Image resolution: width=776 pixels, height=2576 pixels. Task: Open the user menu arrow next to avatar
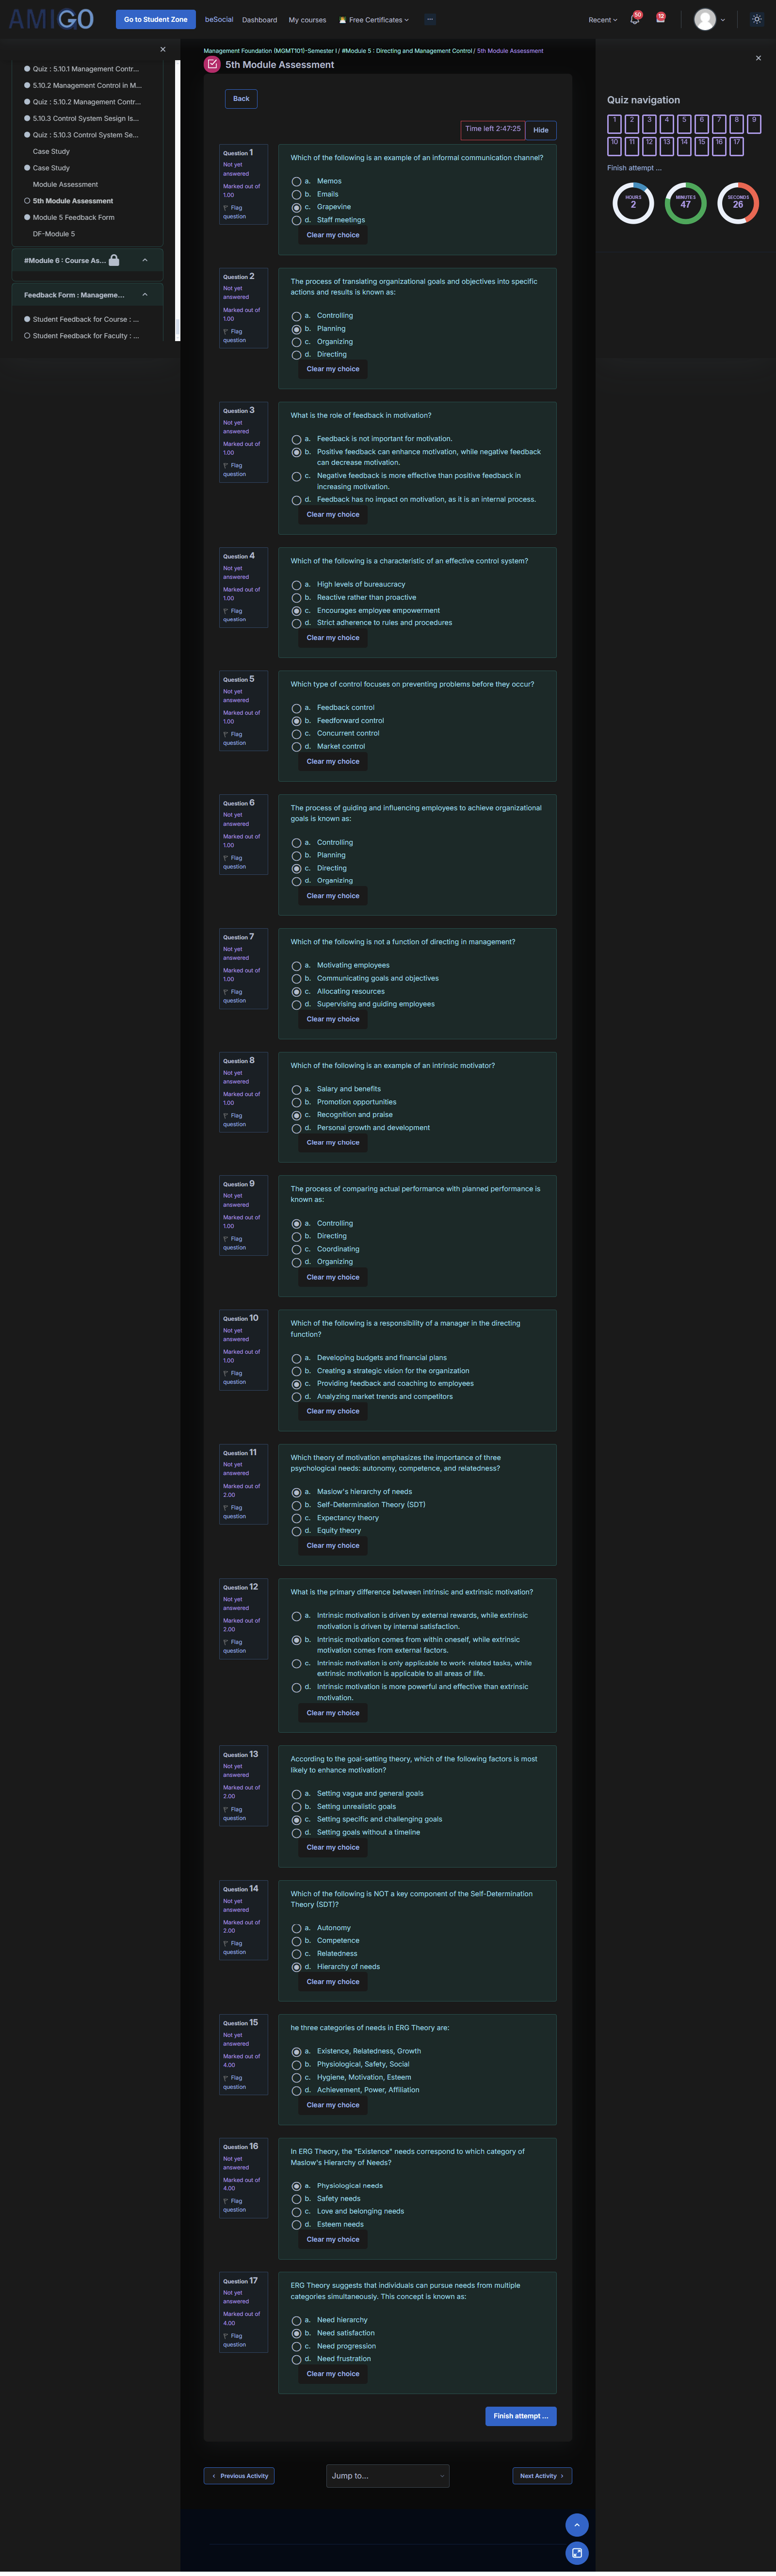click(x=723, y=20)
